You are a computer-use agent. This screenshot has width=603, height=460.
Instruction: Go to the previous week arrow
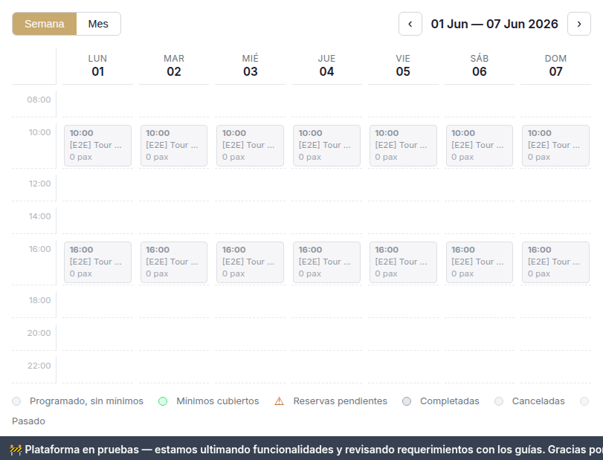[410, 24]
